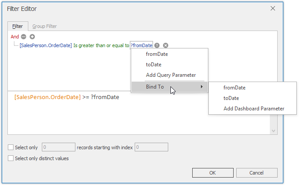Select toDate in the Bind To submenu

click(231, 98)
